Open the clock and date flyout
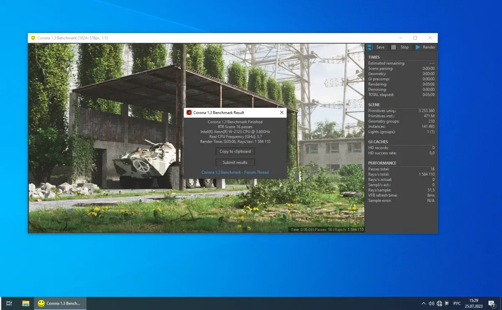Viewport: 502px width, 310px height. click(474, 303)
